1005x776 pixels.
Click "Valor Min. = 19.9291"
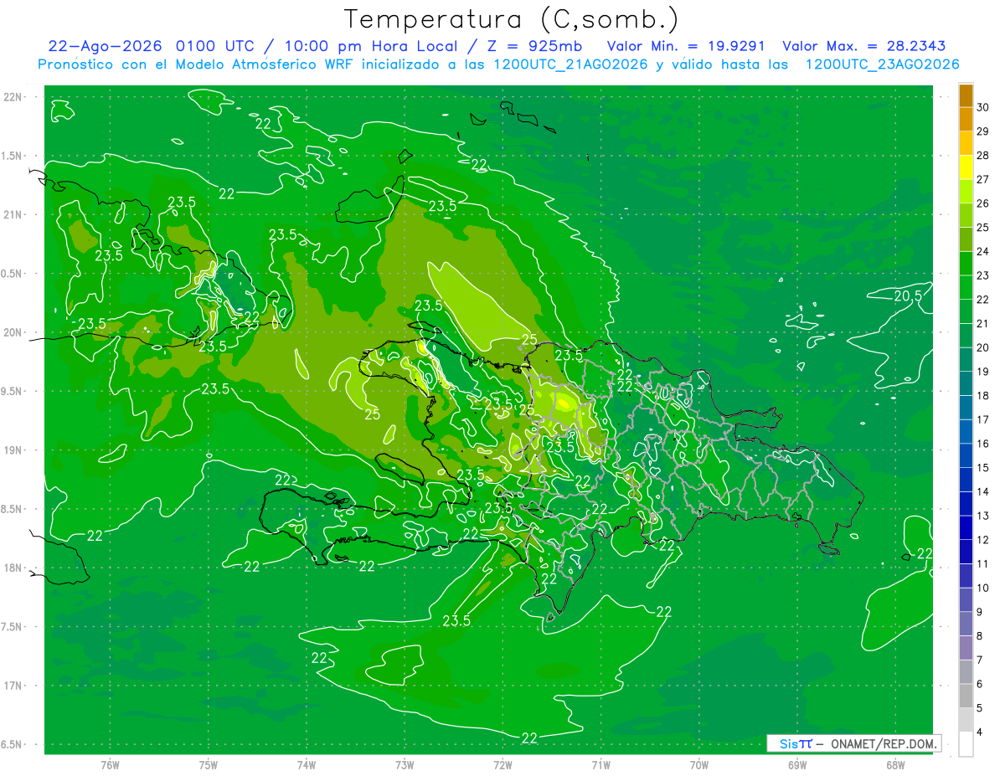tap(688, 46)
